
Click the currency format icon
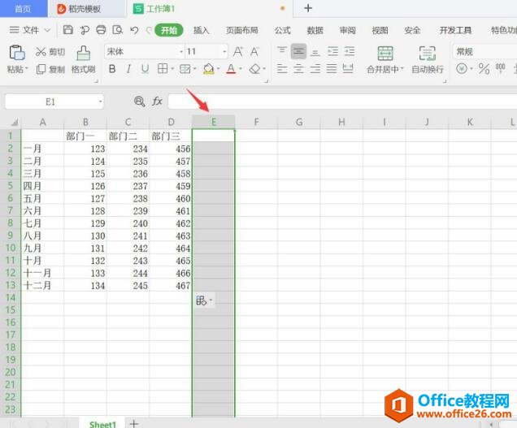click(462, 68)
